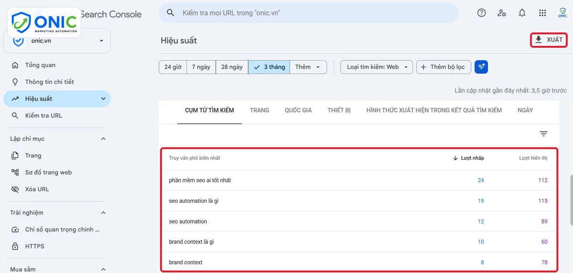
Task: Click the impressions value 89
Action: 544,221
